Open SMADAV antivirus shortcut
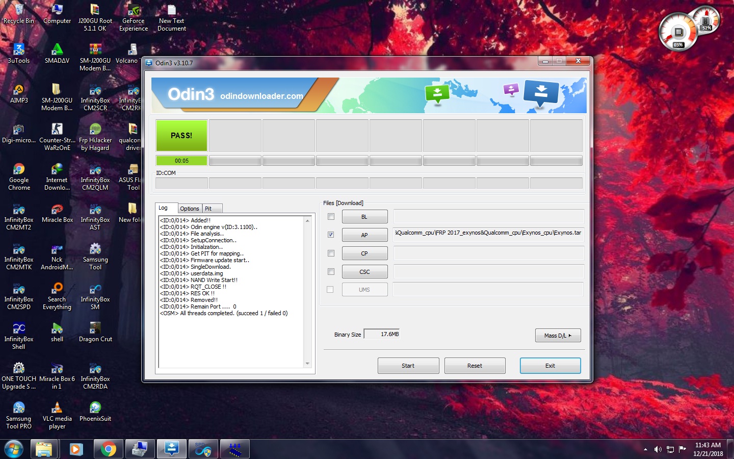734x459 pixels. 57,54
